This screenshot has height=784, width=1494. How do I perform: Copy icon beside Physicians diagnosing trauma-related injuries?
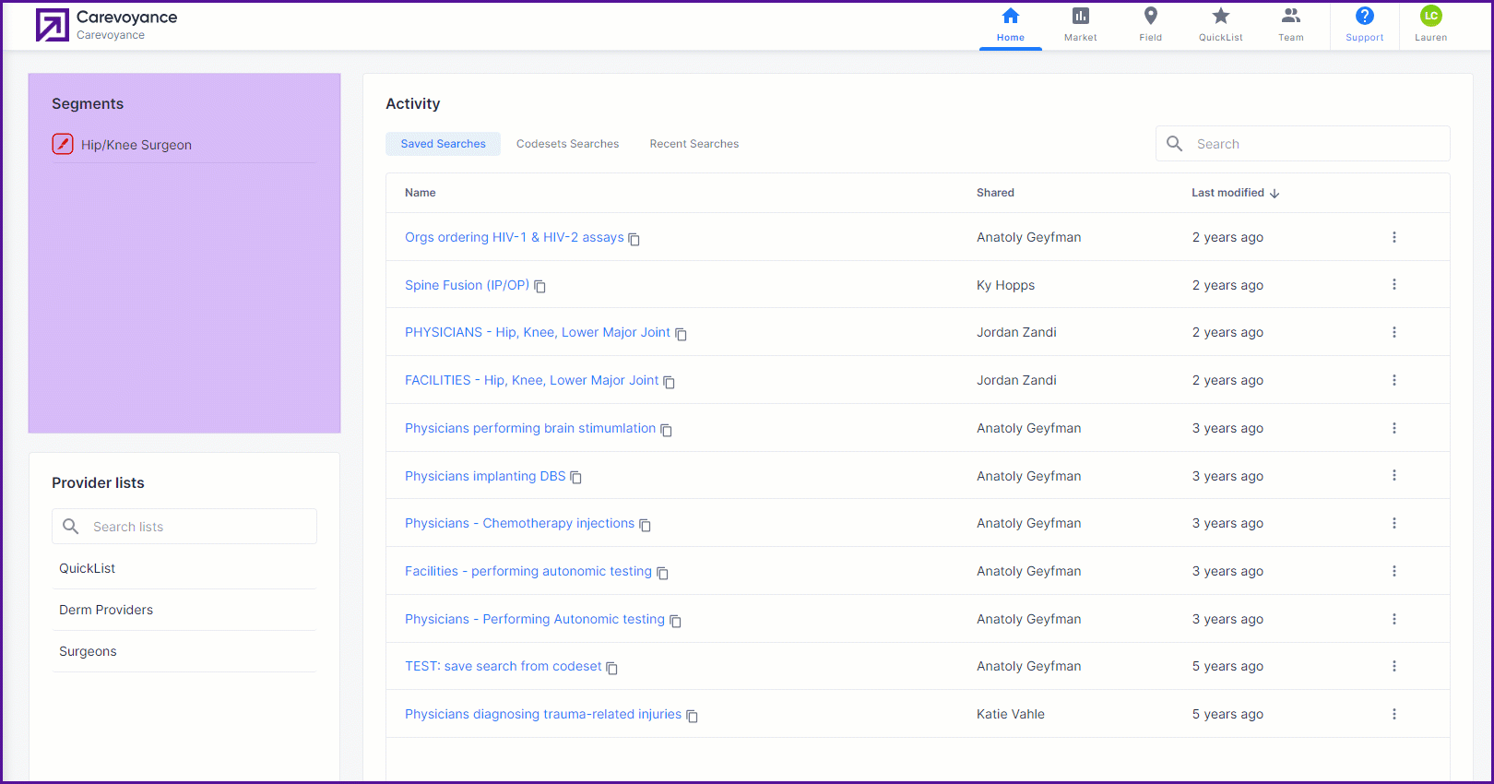(693, 716)
